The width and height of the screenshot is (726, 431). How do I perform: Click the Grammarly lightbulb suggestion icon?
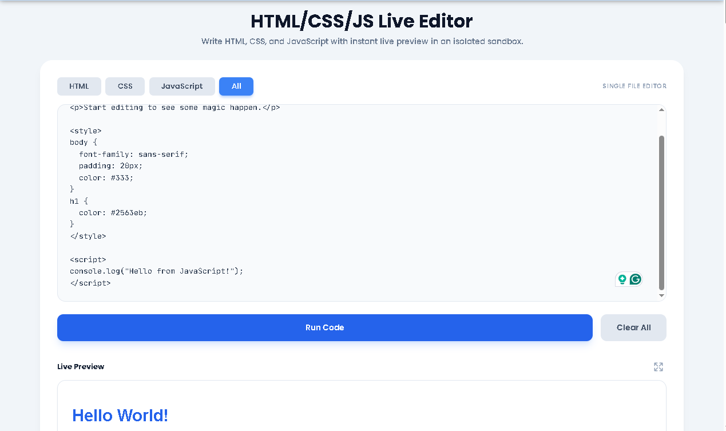622,279
